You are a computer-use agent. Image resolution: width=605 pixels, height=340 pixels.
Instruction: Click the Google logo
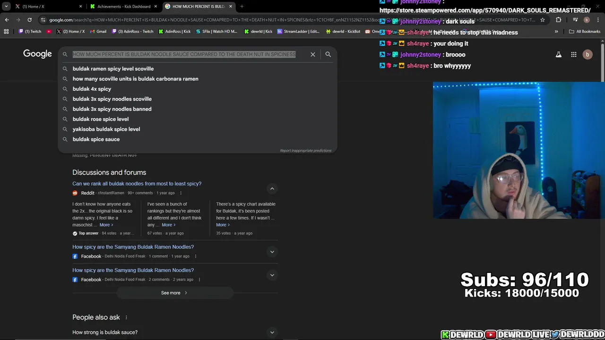point(37,54)
